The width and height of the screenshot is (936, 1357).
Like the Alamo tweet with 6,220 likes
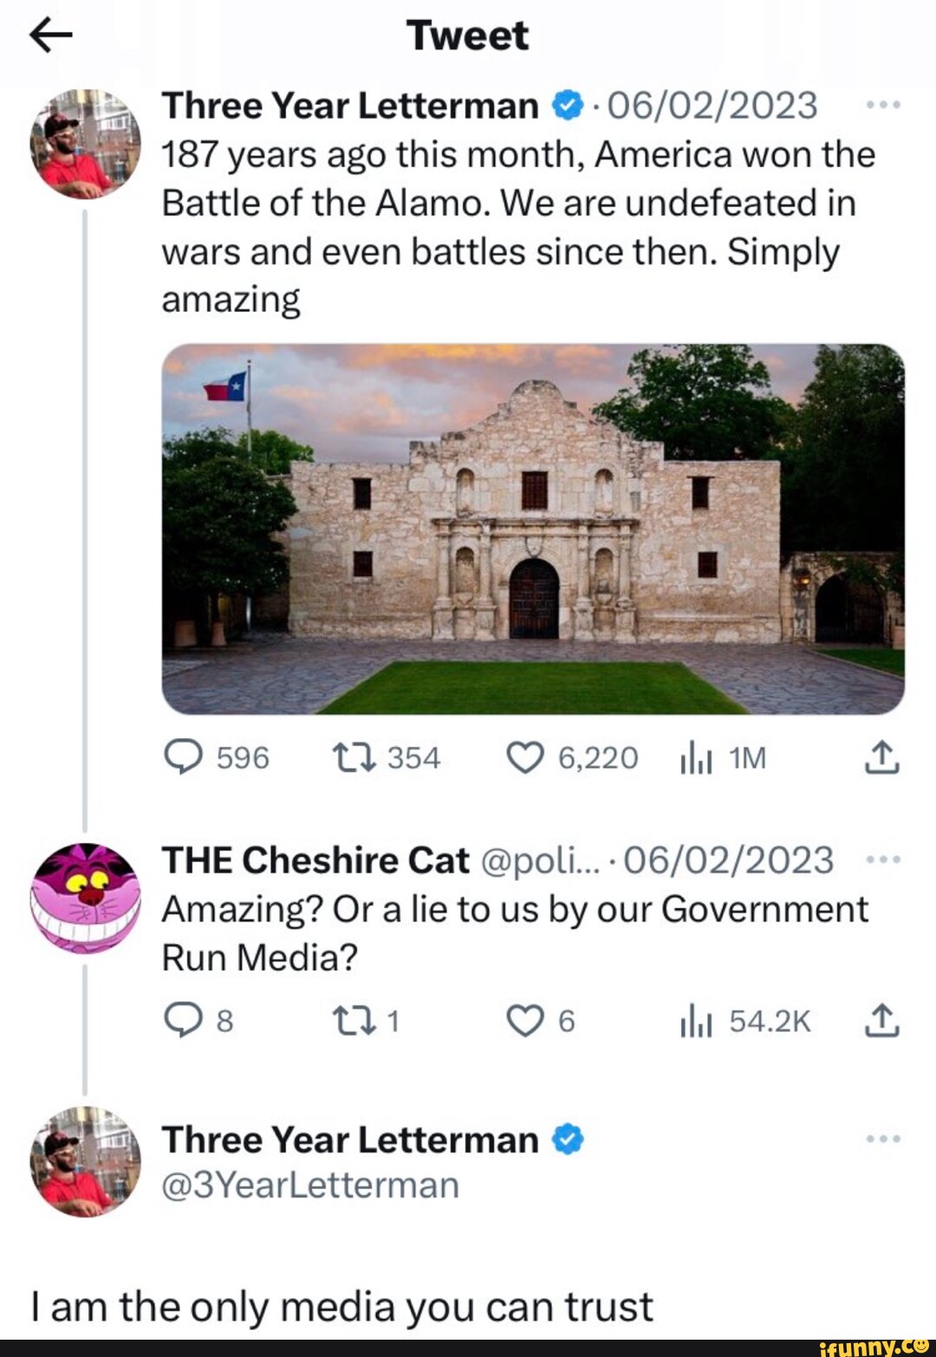coord(525,758)
